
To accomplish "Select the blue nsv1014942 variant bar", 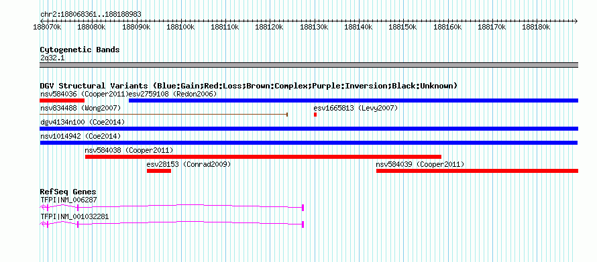I will (309, 143).
